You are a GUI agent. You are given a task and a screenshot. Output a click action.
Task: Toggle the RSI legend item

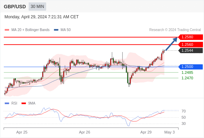click(x=11, y=103)
